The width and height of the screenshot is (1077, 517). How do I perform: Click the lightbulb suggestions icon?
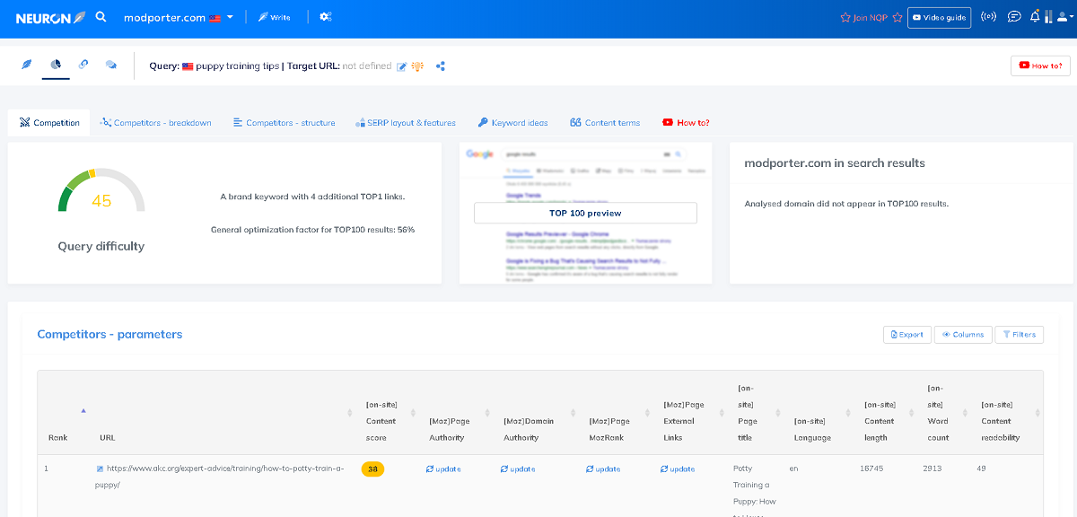tap(417, 66)
